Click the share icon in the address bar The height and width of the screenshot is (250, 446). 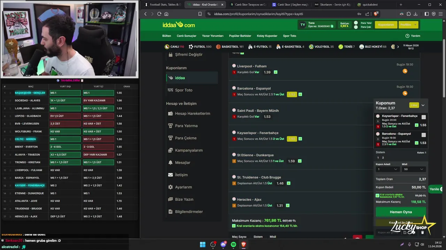(x=367, y=14)
